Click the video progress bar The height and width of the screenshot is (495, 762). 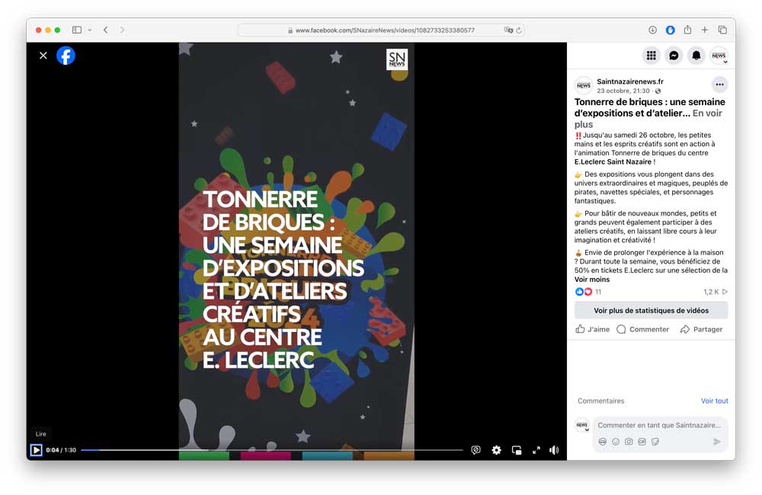coord(272,450)
